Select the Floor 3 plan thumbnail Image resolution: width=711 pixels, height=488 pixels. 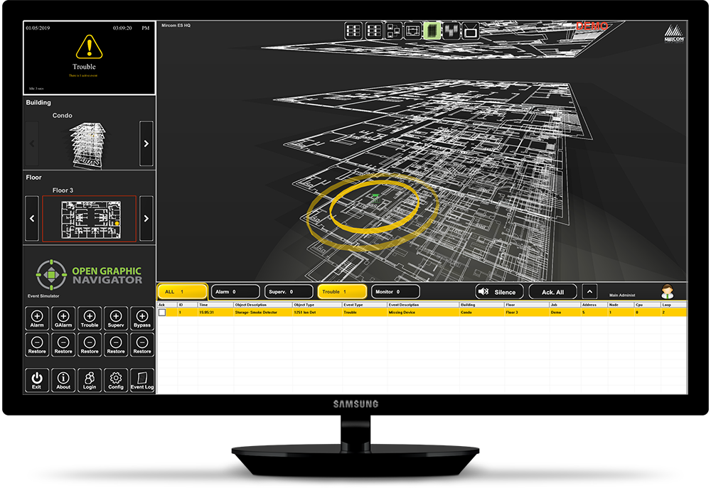click(x=89, y=219)
